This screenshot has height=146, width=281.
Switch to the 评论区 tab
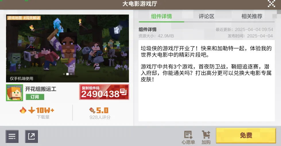tap(206, 16)
